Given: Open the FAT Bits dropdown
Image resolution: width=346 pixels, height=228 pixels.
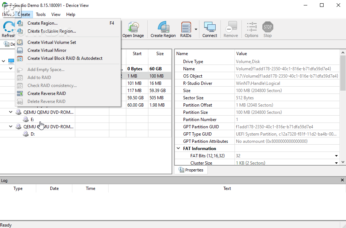Looking at the screenshot, I should pyautogui.click(x=336, y=156).
